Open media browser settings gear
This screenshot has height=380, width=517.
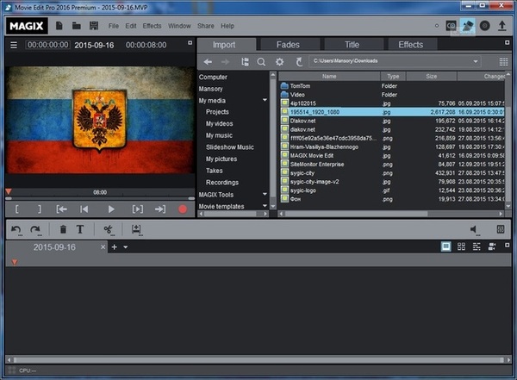279,62
